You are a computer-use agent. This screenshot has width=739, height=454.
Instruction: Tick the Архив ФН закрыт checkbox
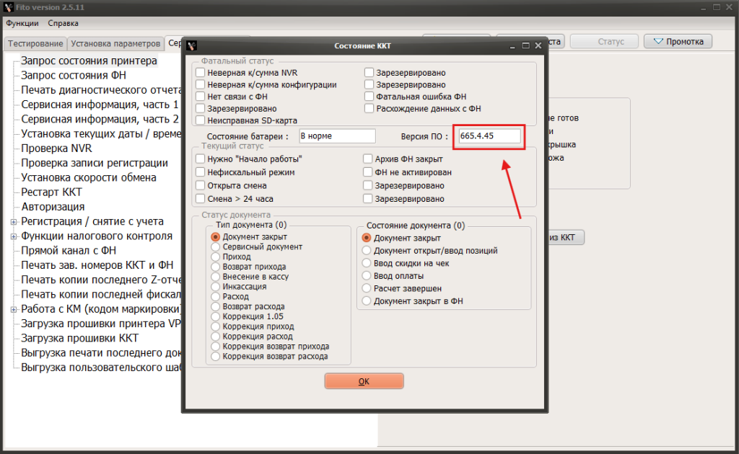[369, 159]
